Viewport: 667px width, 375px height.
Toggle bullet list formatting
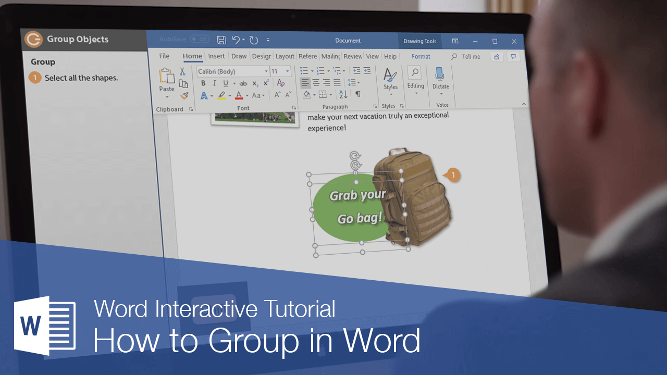[x=305, y=70]
